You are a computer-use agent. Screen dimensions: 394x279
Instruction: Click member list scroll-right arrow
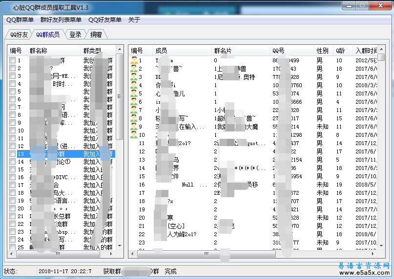(373, 254)
